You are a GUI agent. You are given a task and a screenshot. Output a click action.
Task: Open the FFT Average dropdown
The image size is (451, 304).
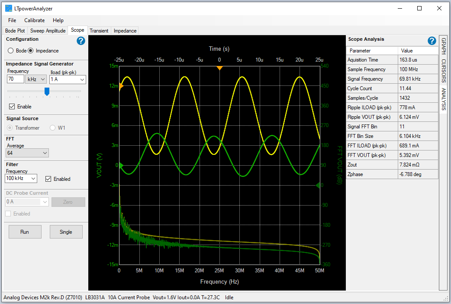coord(27,153)
